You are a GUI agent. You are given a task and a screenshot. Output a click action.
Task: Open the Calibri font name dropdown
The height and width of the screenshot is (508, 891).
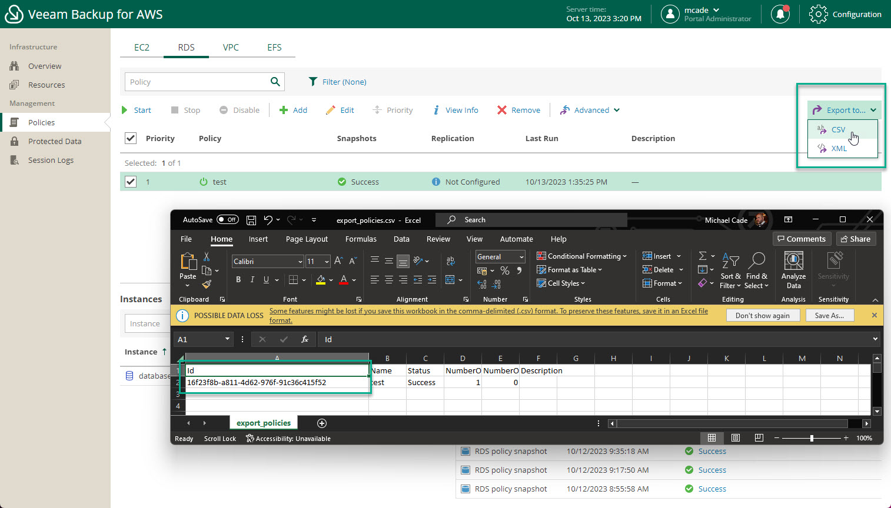click(x=300, y=262)
